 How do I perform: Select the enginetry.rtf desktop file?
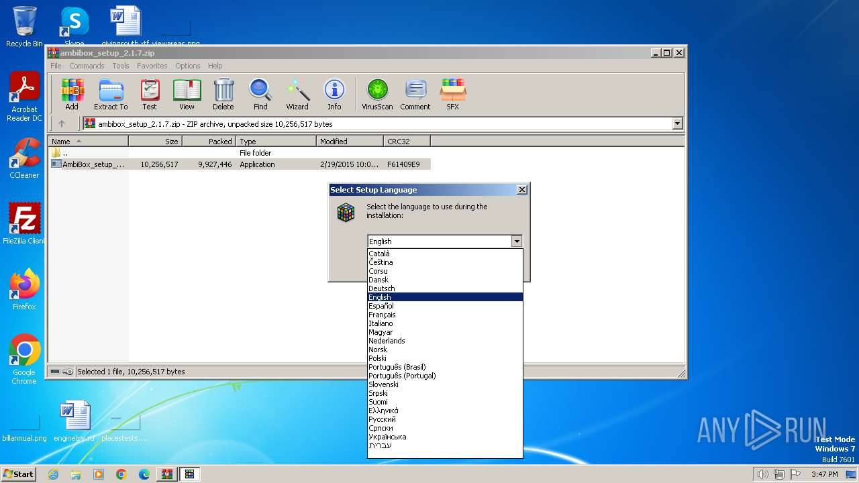[x=74, y=421]
